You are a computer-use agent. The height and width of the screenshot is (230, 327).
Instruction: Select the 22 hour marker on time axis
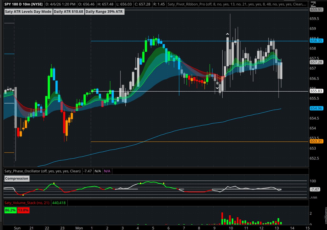(47, 228)
